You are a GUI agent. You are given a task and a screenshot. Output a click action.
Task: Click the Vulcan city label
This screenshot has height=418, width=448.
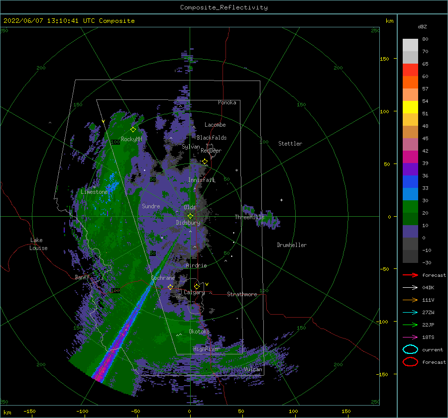[253, 369]
